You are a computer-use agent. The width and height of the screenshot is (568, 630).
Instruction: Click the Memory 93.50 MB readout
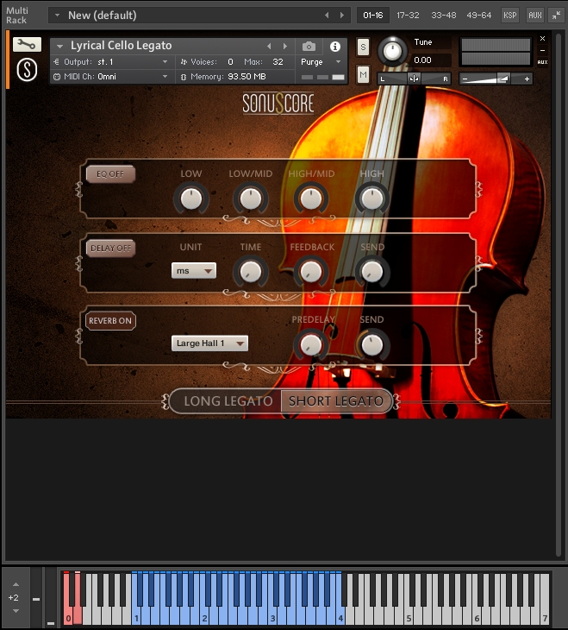pyautogui.click(x=228, y=76)
